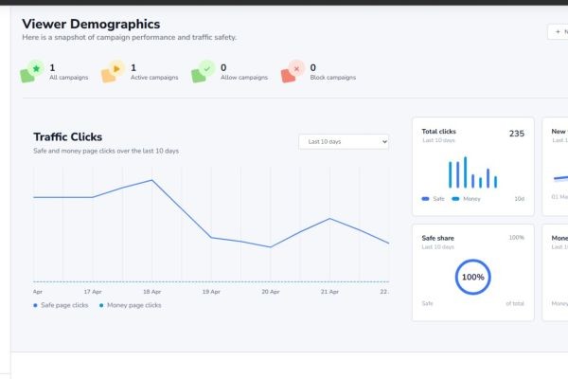The height and width of the screenshot is (379, 568).
Task: Click the 18 Apr peak on the line chart
Action: point(151,180)
